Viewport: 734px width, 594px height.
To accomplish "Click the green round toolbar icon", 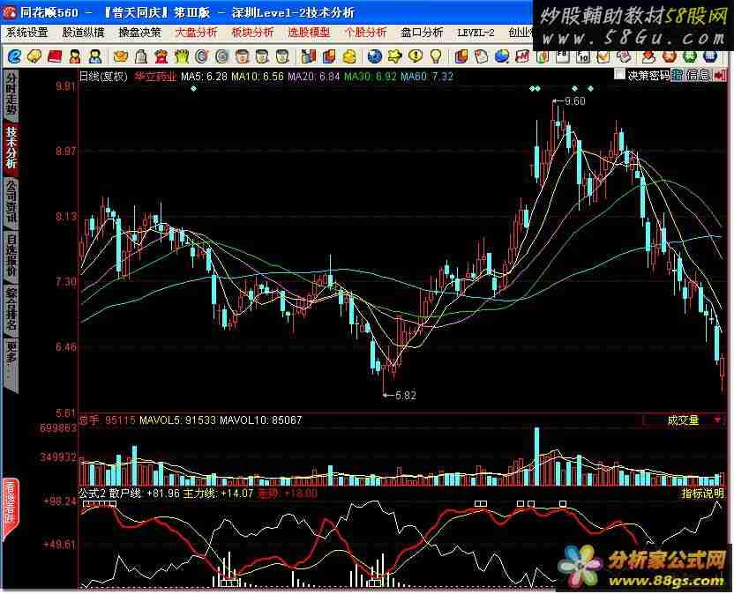I will 690,57.
